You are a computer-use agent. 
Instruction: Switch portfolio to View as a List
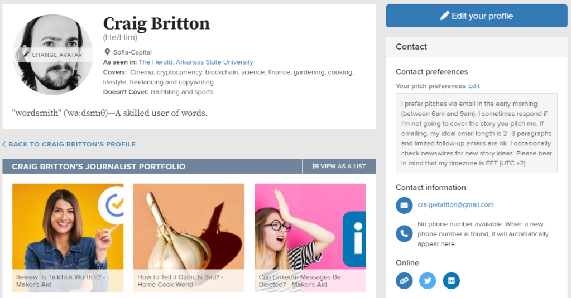(x=339, y=166)
